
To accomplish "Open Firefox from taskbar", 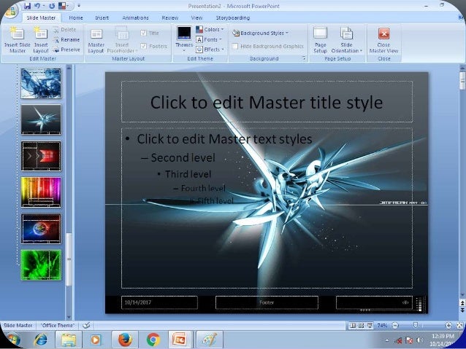I will (125, 340).
